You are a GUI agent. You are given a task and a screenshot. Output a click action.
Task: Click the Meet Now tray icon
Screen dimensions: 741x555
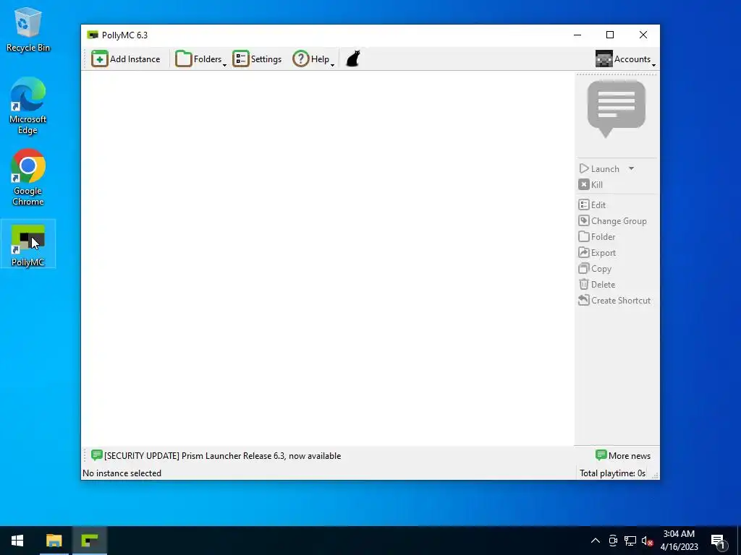613,541
